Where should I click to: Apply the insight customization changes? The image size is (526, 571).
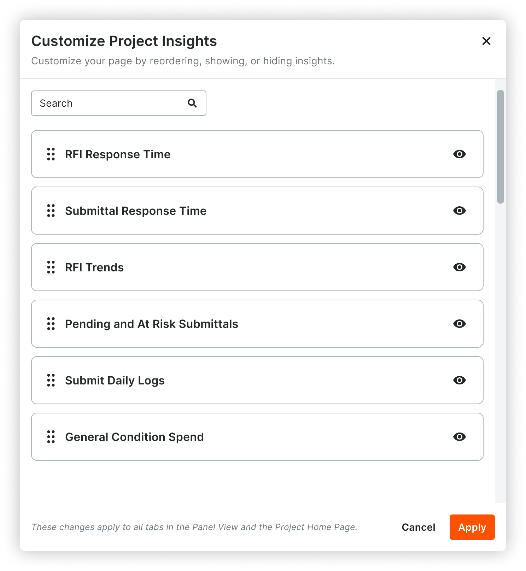[472, 527]
